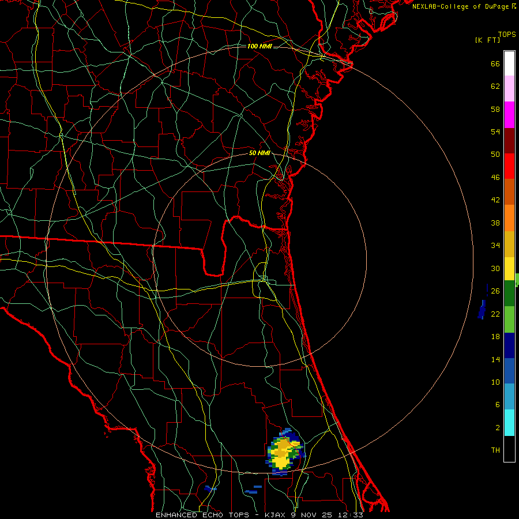The height and width of the screenshot is (519, 519).
Task: Click the navy 14-18 kft swatch
Action: point(509,345)
